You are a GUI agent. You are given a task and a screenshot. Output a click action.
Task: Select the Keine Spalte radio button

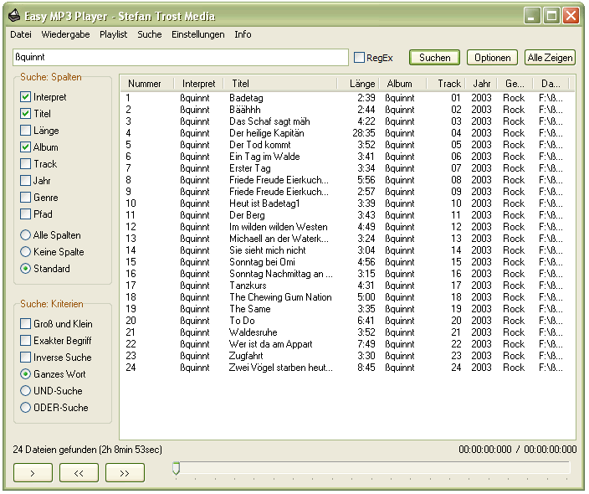coord(25,251)
